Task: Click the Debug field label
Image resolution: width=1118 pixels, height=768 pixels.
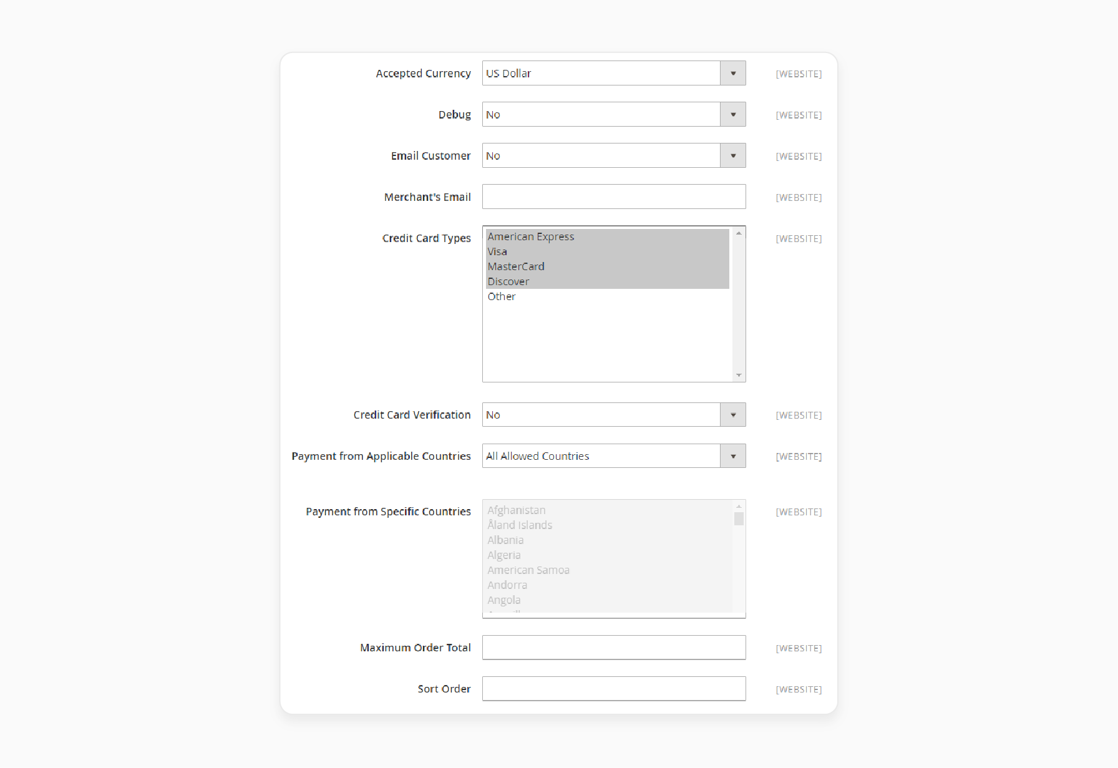Action: 454,115
